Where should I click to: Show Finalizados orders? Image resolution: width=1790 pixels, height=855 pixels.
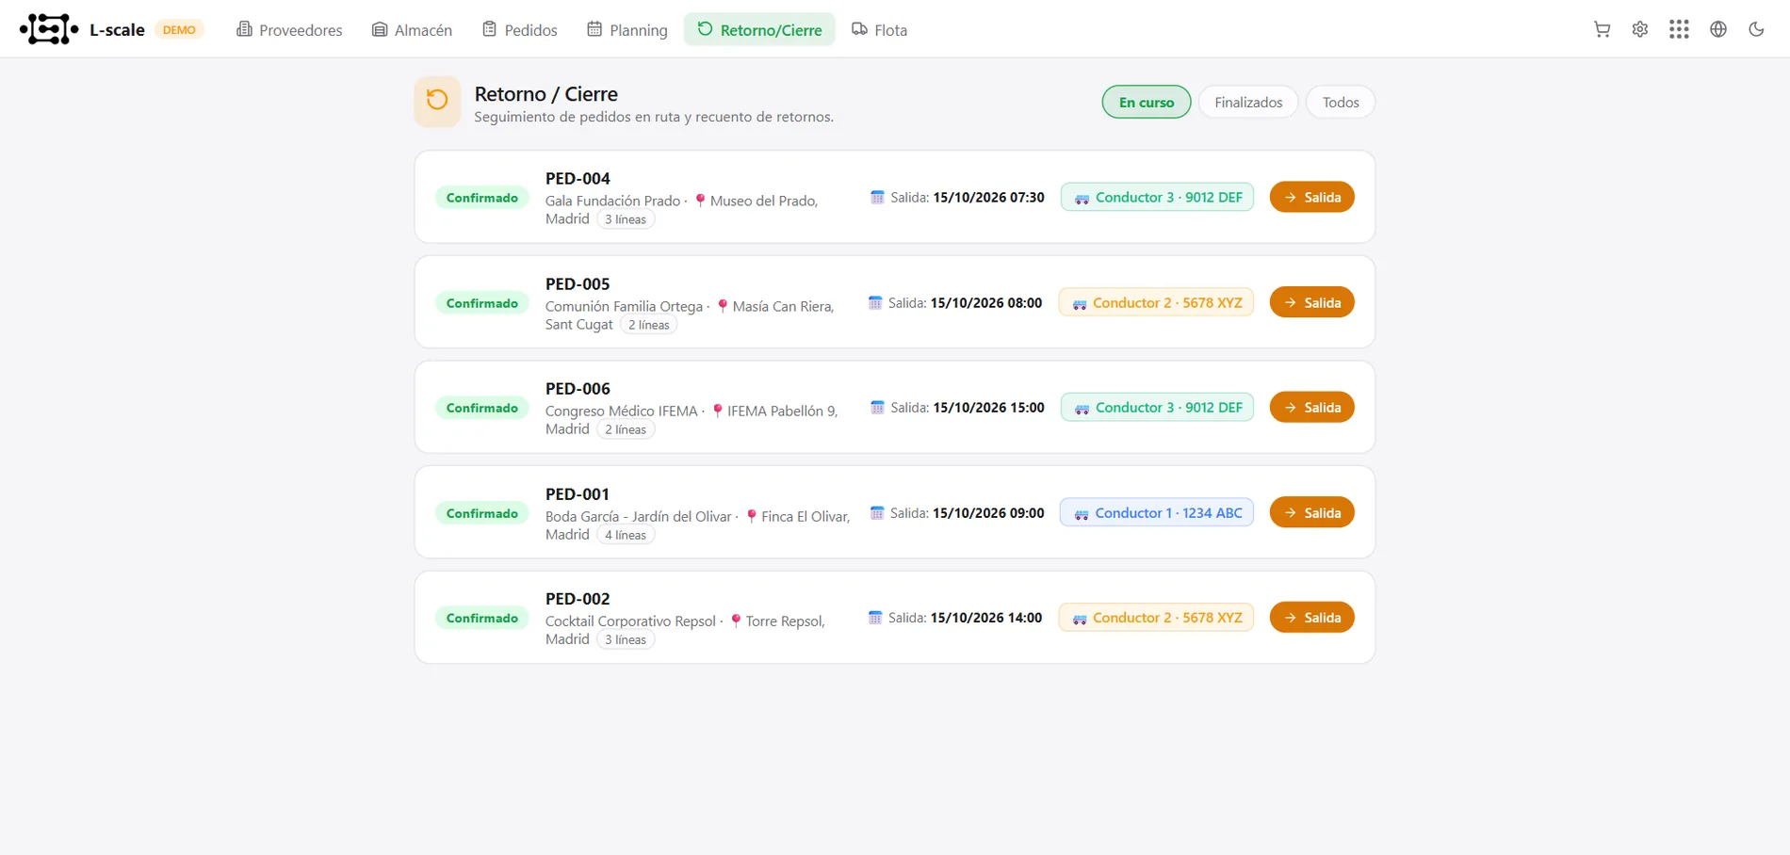coord(1248,102)
